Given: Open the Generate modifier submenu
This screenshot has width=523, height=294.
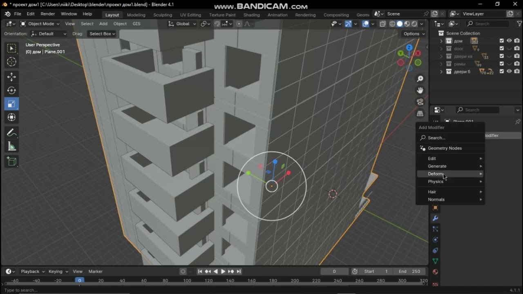Looking at the screenshot, I should [450, 166].
